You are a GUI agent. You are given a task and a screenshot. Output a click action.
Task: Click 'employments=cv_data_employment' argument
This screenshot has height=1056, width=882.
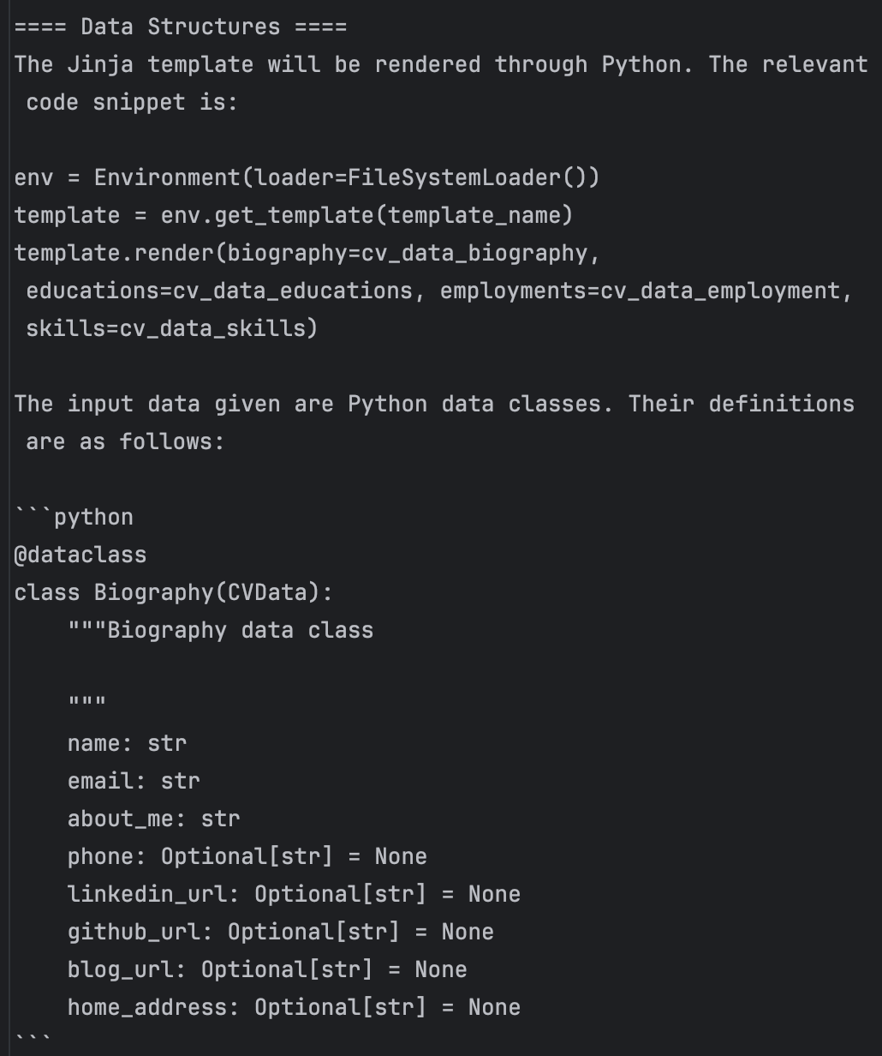[641, 291]
